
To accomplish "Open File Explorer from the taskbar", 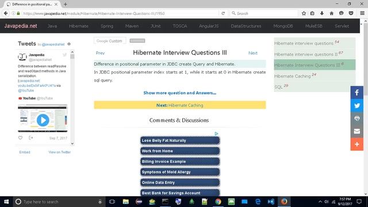I will coord(125,202).
